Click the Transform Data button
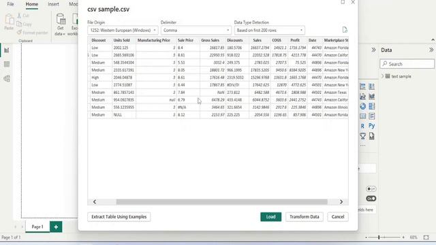 click(305, 216)
